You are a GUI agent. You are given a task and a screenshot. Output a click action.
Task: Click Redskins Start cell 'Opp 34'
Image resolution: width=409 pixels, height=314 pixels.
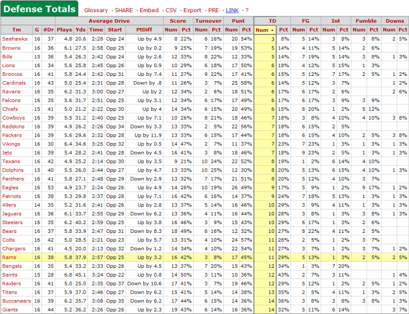[x=115, y=127]
